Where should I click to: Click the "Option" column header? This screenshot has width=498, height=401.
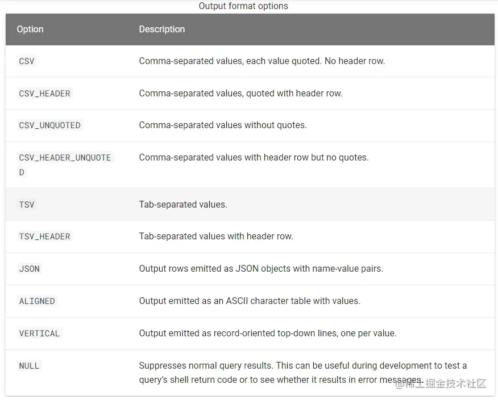click(30, 29)
